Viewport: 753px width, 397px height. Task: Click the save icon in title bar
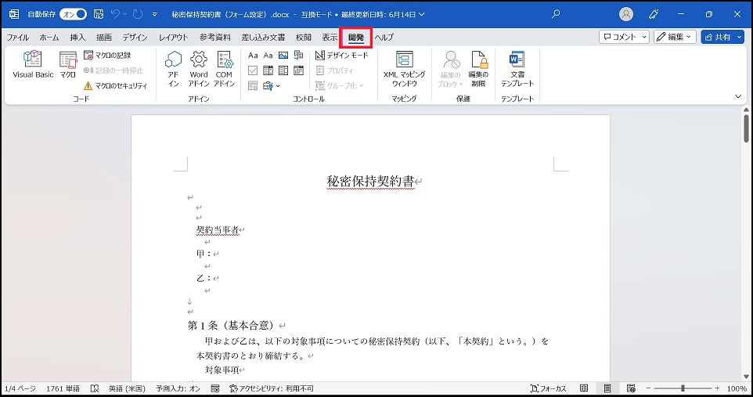pos(99,14)
